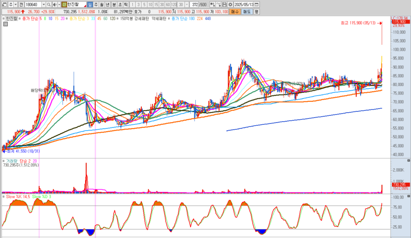Viewport: 411px width, 238px height.
Task: Toggle the Slow %K stochastic indicator box
Action: point(3,197)
